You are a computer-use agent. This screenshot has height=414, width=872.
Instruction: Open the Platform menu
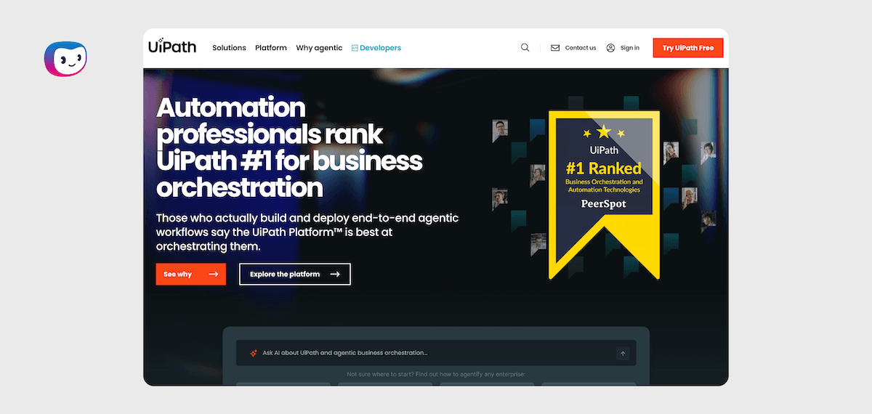coord(271,48)
